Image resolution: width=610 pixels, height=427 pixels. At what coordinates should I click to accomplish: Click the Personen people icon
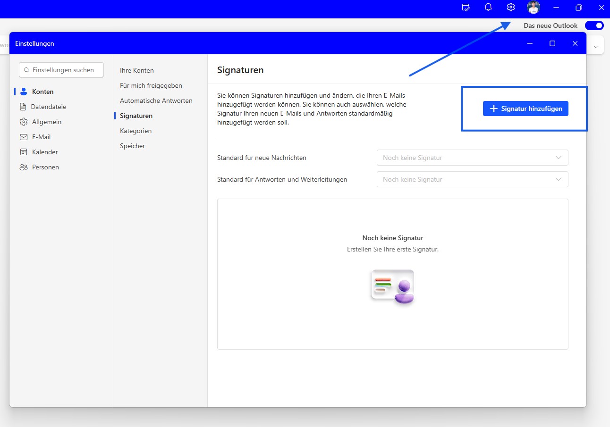click(24, 167)
